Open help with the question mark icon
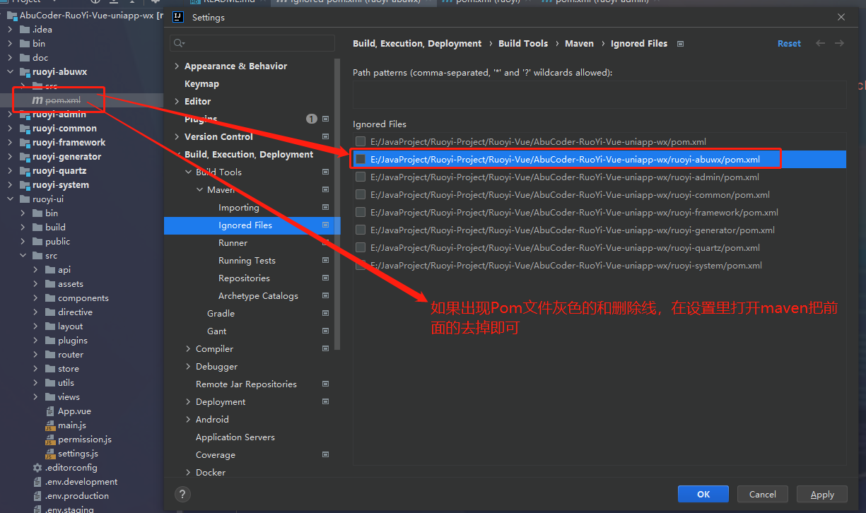 [x=182, y=495]
